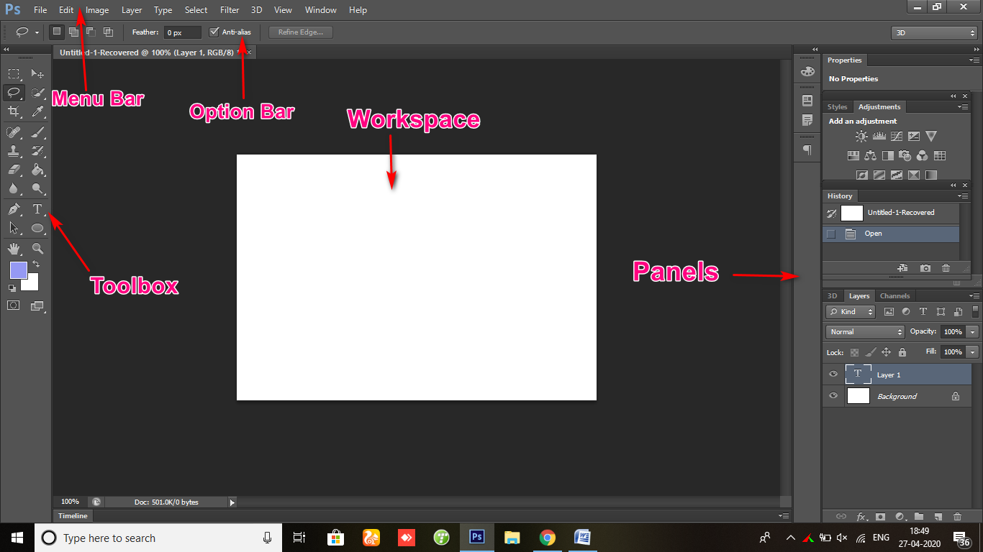The width and height of the screenshot is (983, 552).
Task: Toggle visibility of Layer 1
Action: tap(833, 374)
